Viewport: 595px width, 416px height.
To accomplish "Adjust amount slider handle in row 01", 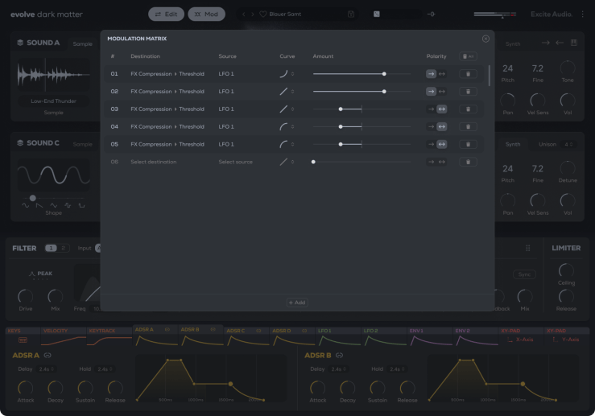I will click(x=384, y=74).
